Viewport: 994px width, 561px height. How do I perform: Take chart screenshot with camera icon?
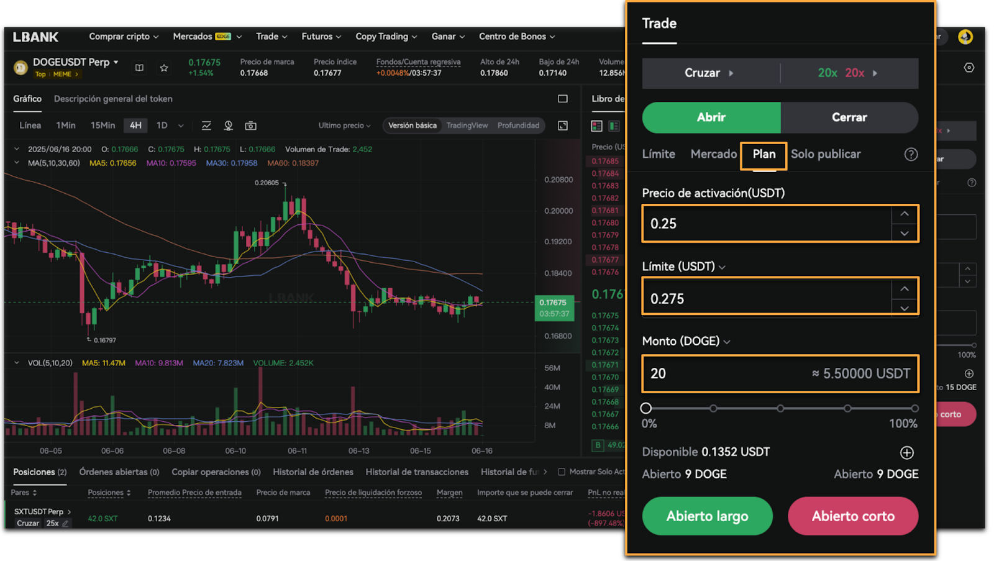click(250, 125)
